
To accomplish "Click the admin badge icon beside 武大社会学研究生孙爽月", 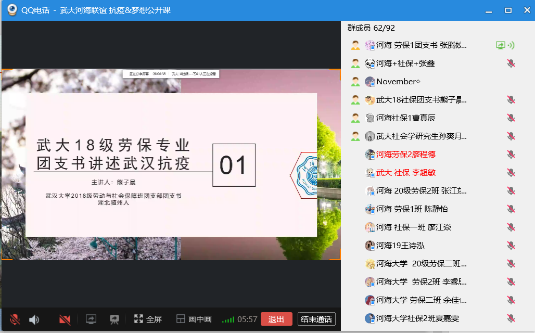I will [355, 136].
